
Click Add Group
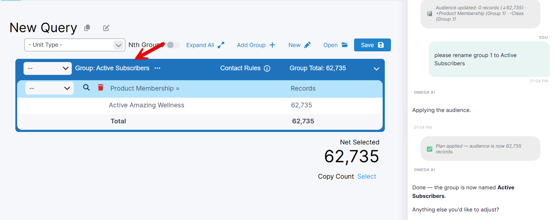pyautogui.click(x=251, y=45)
